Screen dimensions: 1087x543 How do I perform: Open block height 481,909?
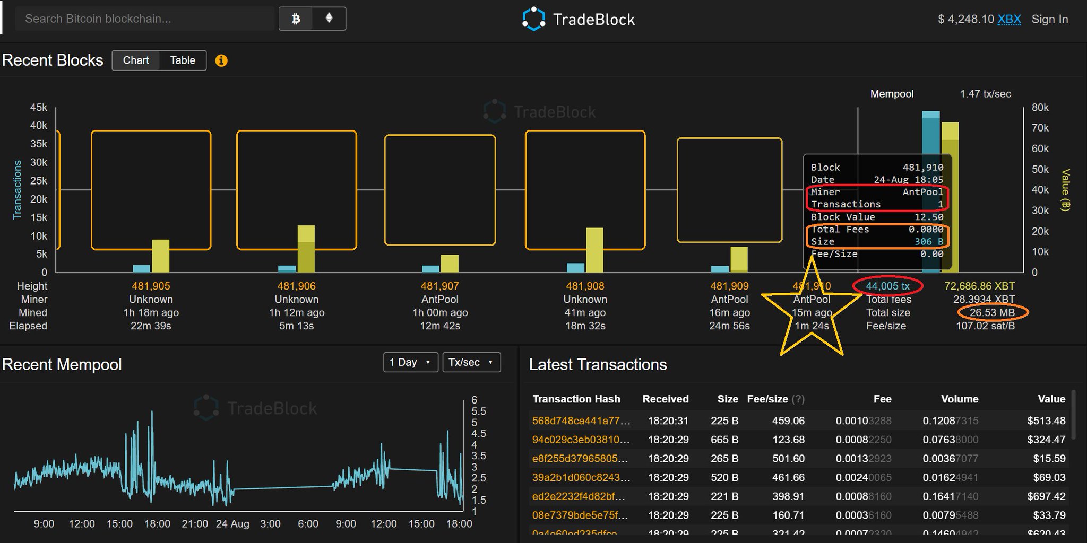729,286
